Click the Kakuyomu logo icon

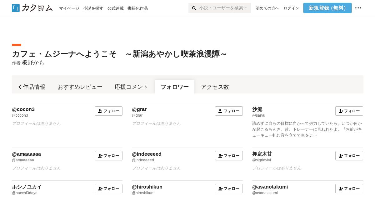pyautogui.click(x=16, y=8)
